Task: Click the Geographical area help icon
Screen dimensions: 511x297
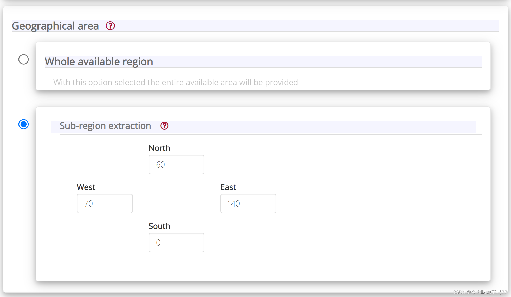Action: (x=110, y=26)
